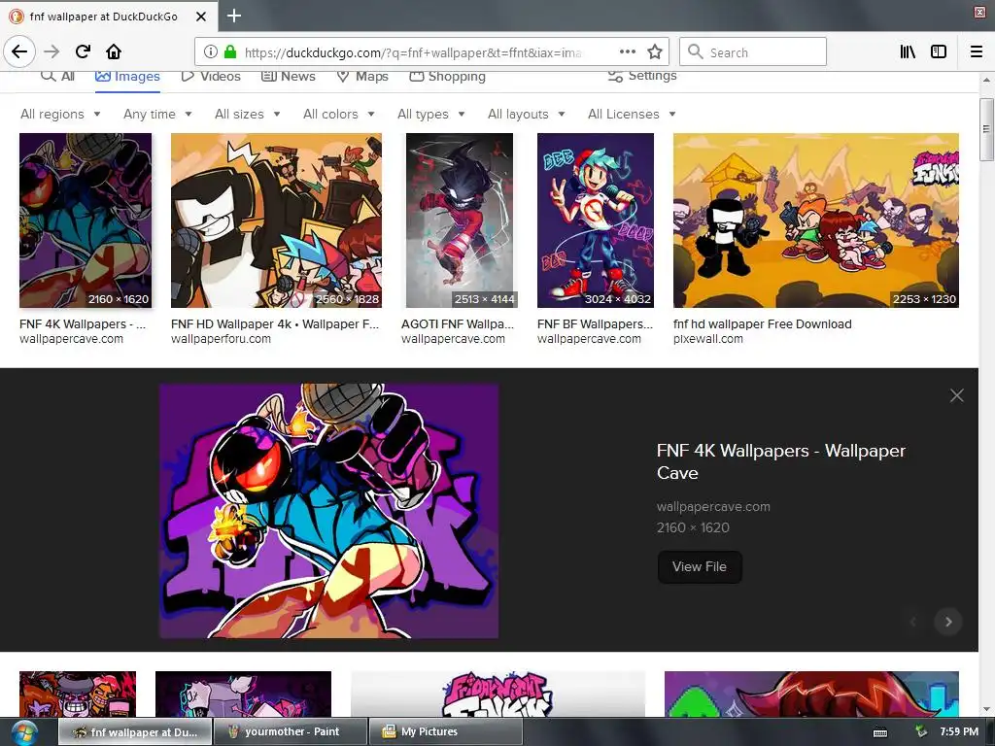Click the page vertical scrollbar thumb
The image size is (995, 746).
pyautogui.click(x=985, y=129)
